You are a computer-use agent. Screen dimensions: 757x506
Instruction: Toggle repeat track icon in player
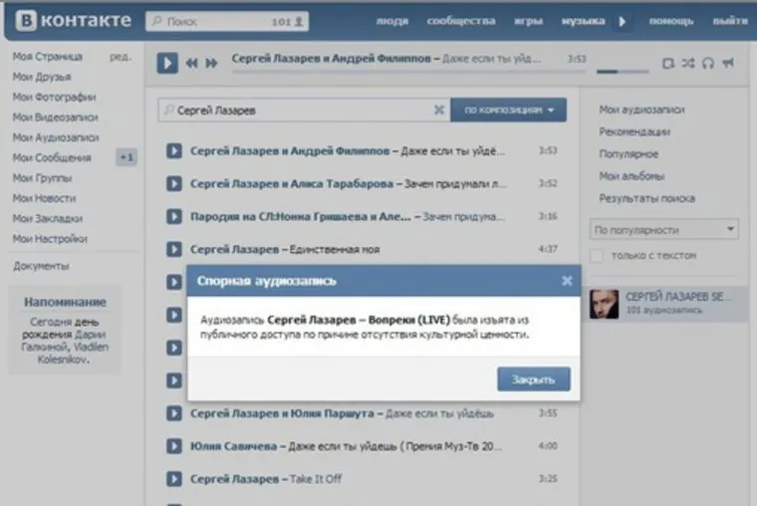pos(668,64)
